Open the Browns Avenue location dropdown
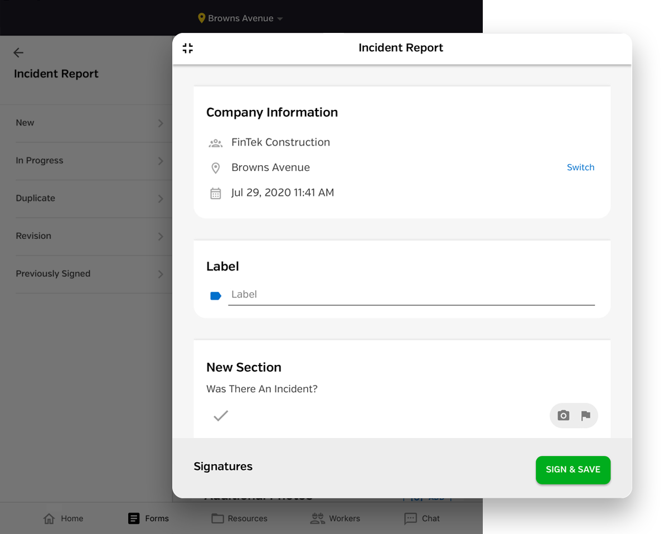 241,18
